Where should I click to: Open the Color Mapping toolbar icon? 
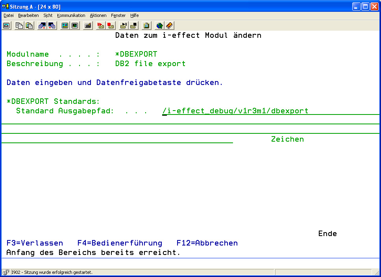click(75, 26)
